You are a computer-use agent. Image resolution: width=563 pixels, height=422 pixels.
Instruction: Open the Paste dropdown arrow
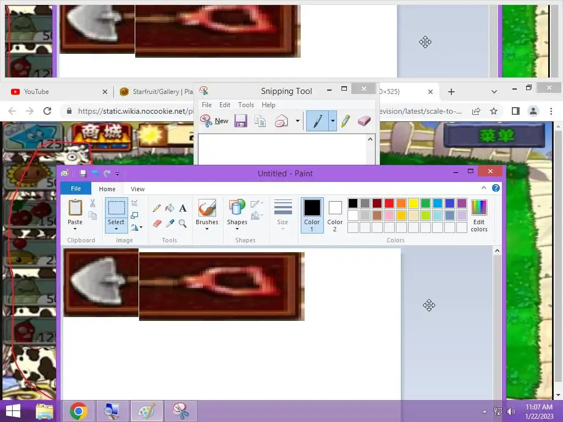tap(75, 229)
